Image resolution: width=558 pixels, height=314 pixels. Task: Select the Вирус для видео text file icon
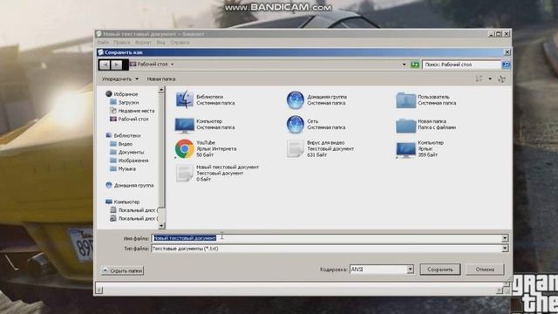tap(295, 149)
